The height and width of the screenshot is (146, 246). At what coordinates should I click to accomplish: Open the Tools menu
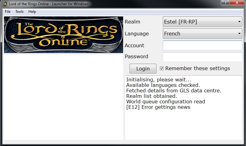tap(20, 12)
